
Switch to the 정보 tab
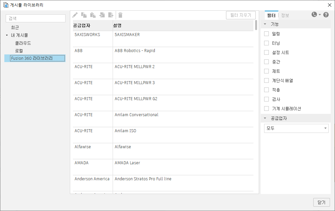point(285,15)
